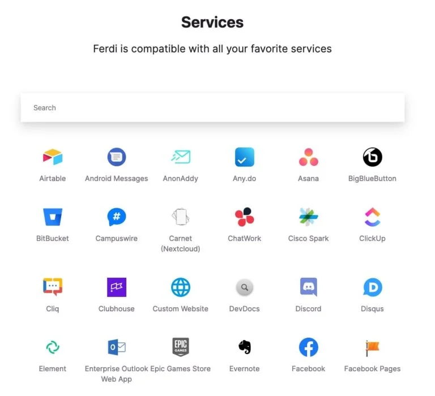Open the AnonAddy envelope icon
This screenshot has width=435, height=396.
(181, 157)
